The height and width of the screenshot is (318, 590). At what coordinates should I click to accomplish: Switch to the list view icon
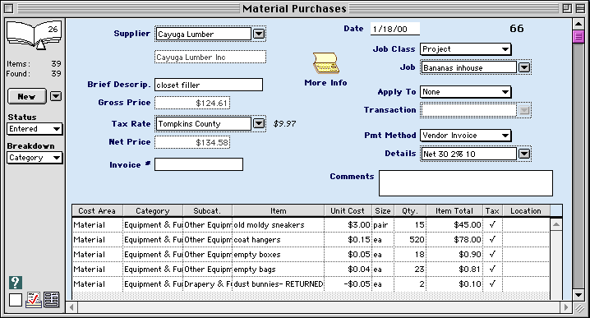pos(52,300)
